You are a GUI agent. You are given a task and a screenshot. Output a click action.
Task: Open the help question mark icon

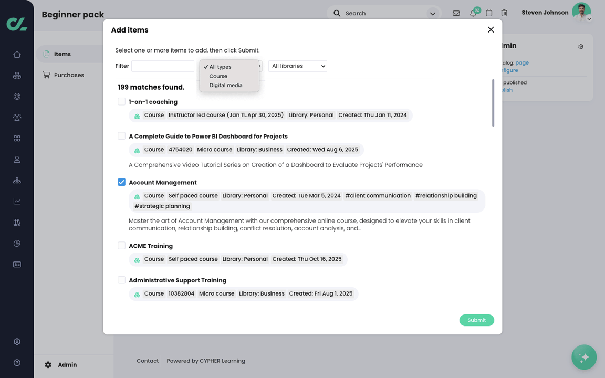coord(17,363)
